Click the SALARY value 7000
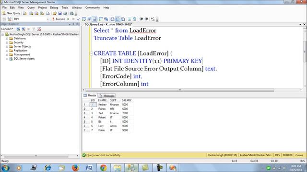This screenshot has height=172, width=307. pos(125,113)
